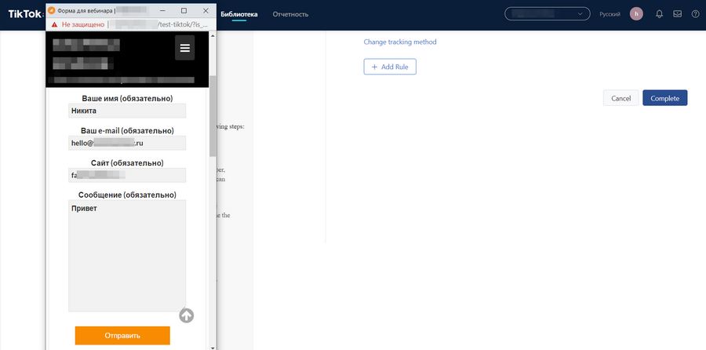
Task: Switch to the Библиотека tab
Action: pyautogui.click(x=239, y=14)
